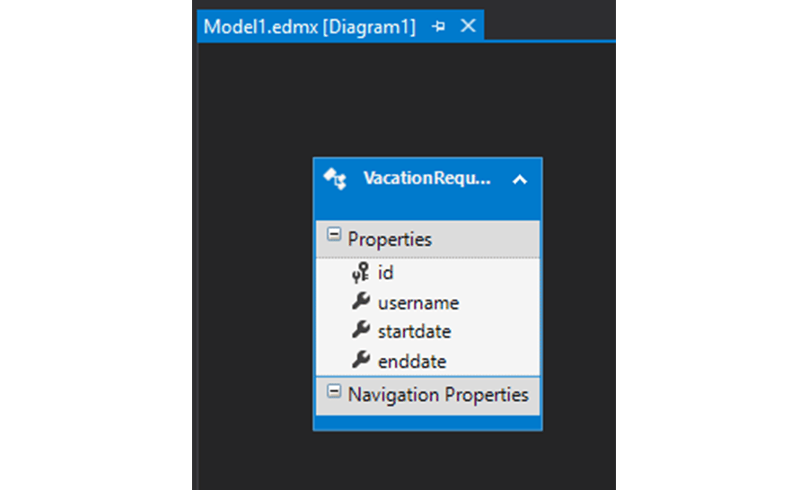The width and height of the screenshot is (808, 490).
Task: Select the Model1.edmx [Diagram1] tab
Action: coord(309,26)
